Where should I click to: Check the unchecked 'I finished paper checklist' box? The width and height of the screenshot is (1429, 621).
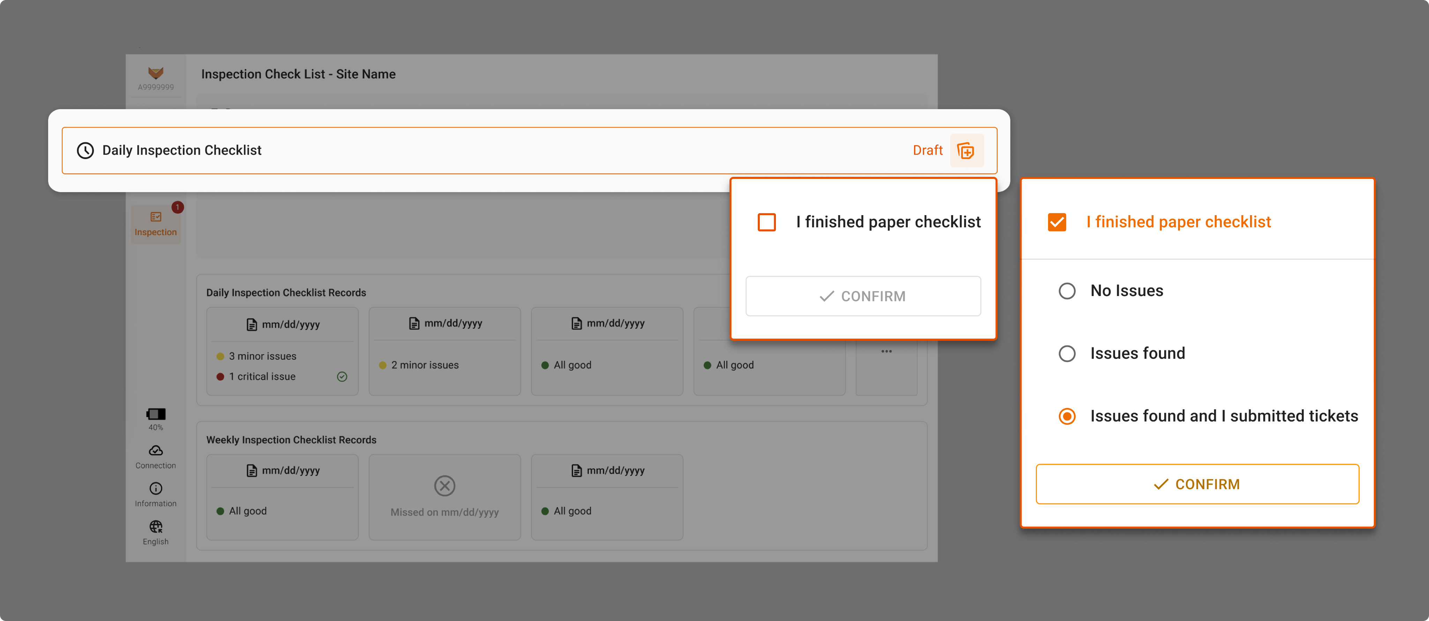click(x=766, y=222)
